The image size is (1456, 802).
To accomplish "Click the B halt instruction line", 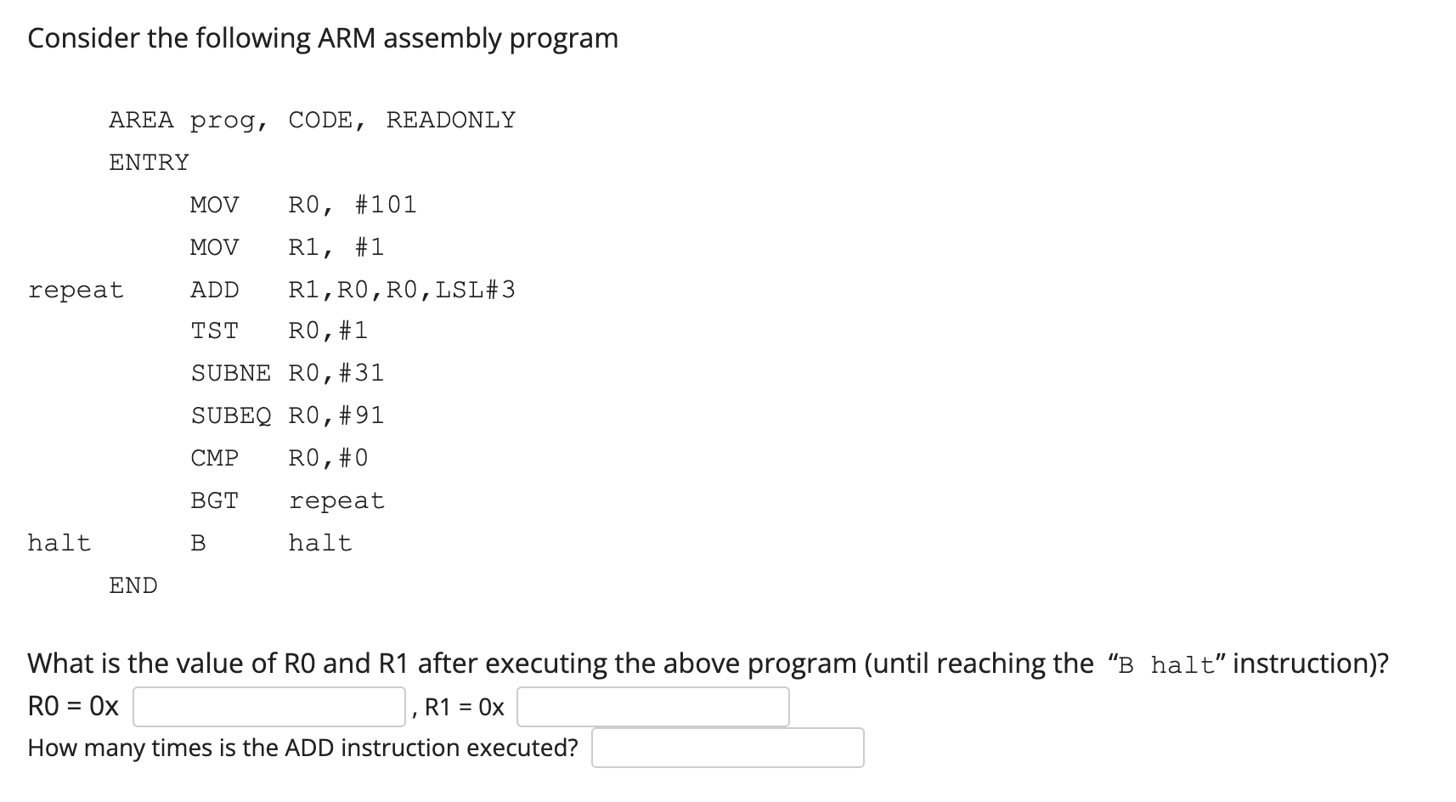I will 274,541.
